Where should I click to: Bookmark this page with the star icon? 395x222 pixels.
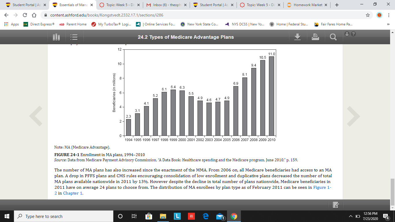click(x=368, y=15)
